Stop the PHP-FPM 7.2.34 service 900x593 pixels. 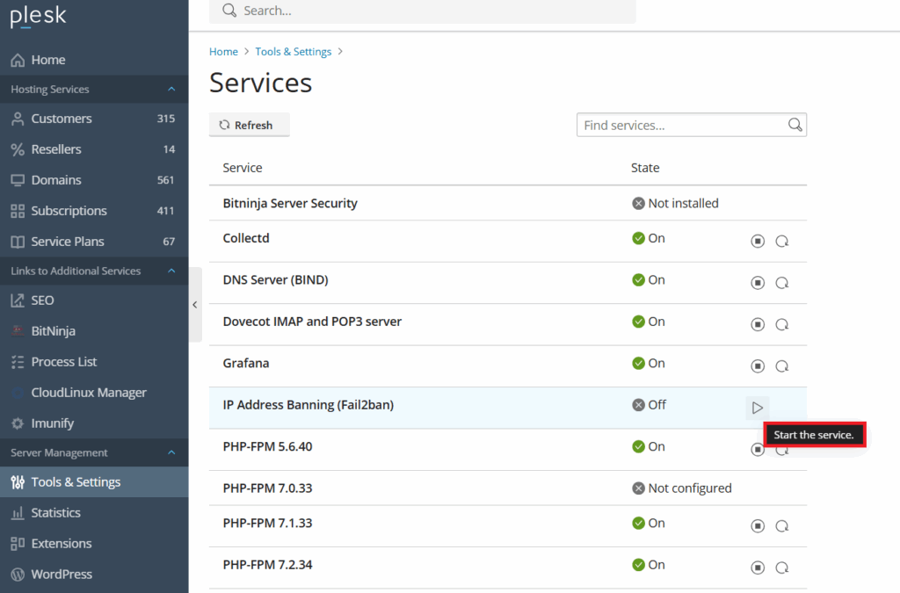click(x=758, y=568)
